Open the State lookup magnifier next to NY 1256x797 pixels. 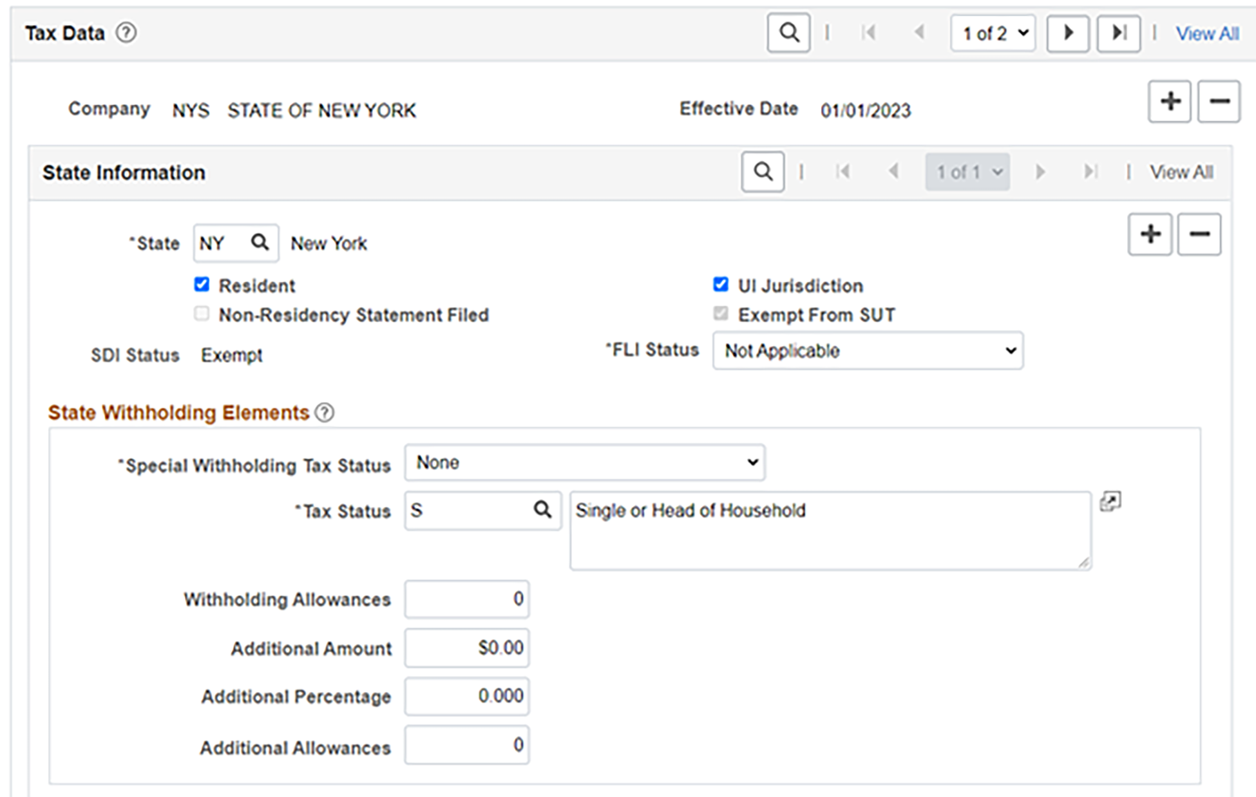pos(260,243)
